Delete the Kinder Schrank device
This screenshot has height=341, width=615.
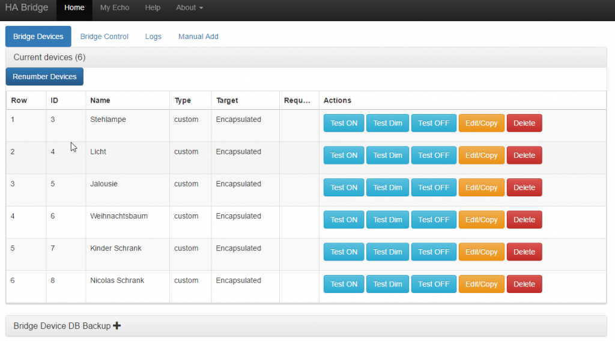(524, 252)
